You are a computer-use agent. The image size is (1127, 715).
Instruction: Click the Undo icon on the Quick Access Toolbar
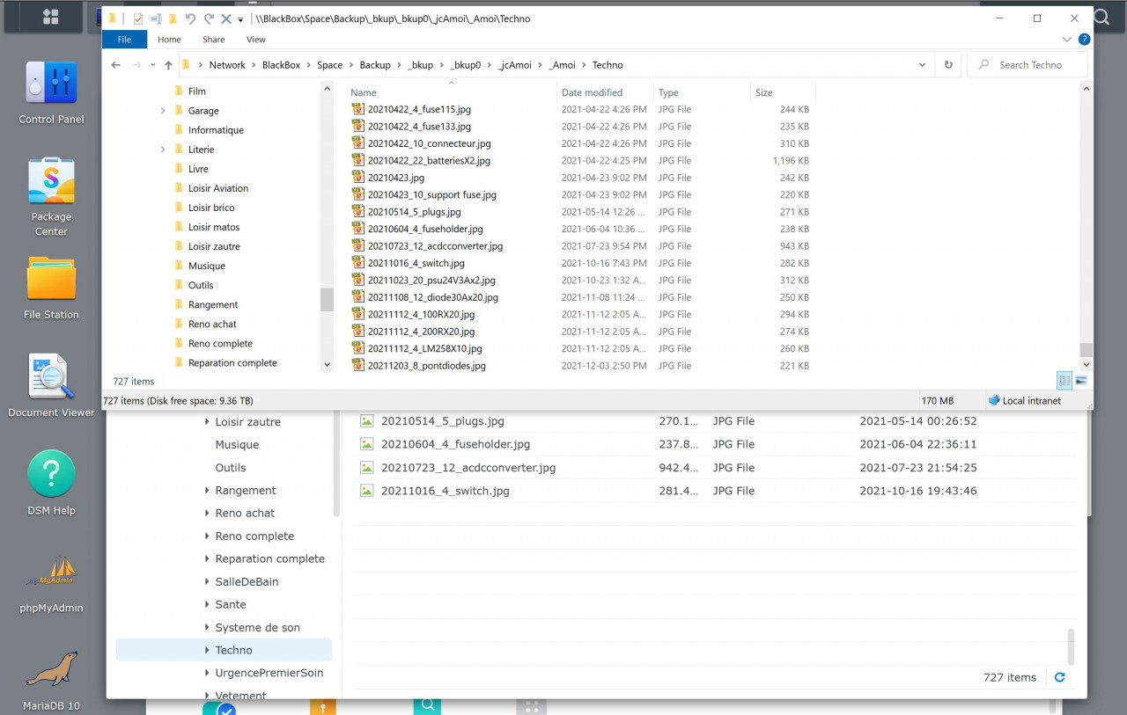(x=192, y=18)
